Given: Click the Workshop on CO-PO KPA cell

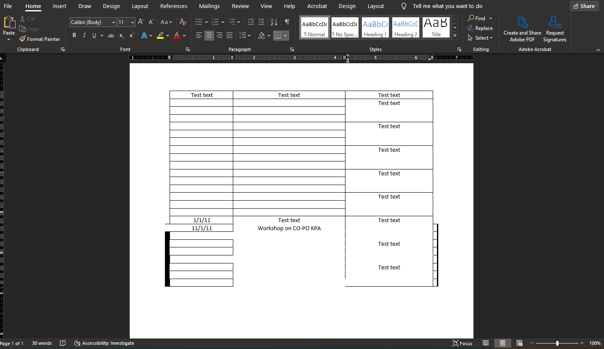Looking at the screenshot, I should tap(289, 228).
